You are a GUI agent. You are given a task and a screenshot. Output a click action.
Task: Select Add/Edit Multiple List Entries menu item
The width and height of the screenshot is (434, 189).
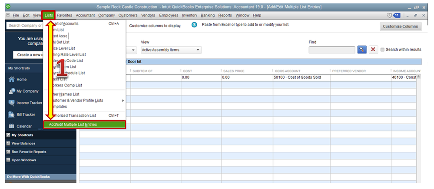click(x=85, y=125)
